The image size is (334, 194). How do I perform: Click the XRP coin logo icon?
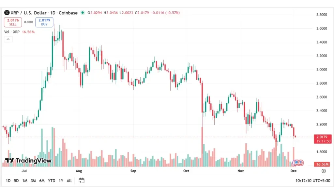click(x=6, y=13)
